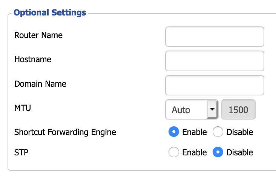Click the Disable text label for STP

(x=240, y=152)
